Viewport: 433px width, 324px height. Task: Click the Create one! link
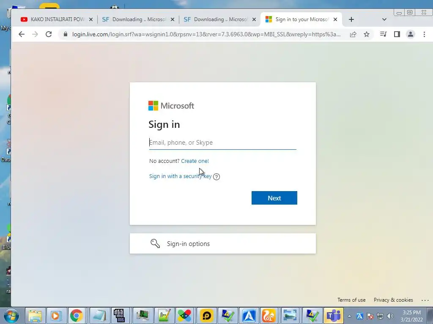click(x=195, y=161)
